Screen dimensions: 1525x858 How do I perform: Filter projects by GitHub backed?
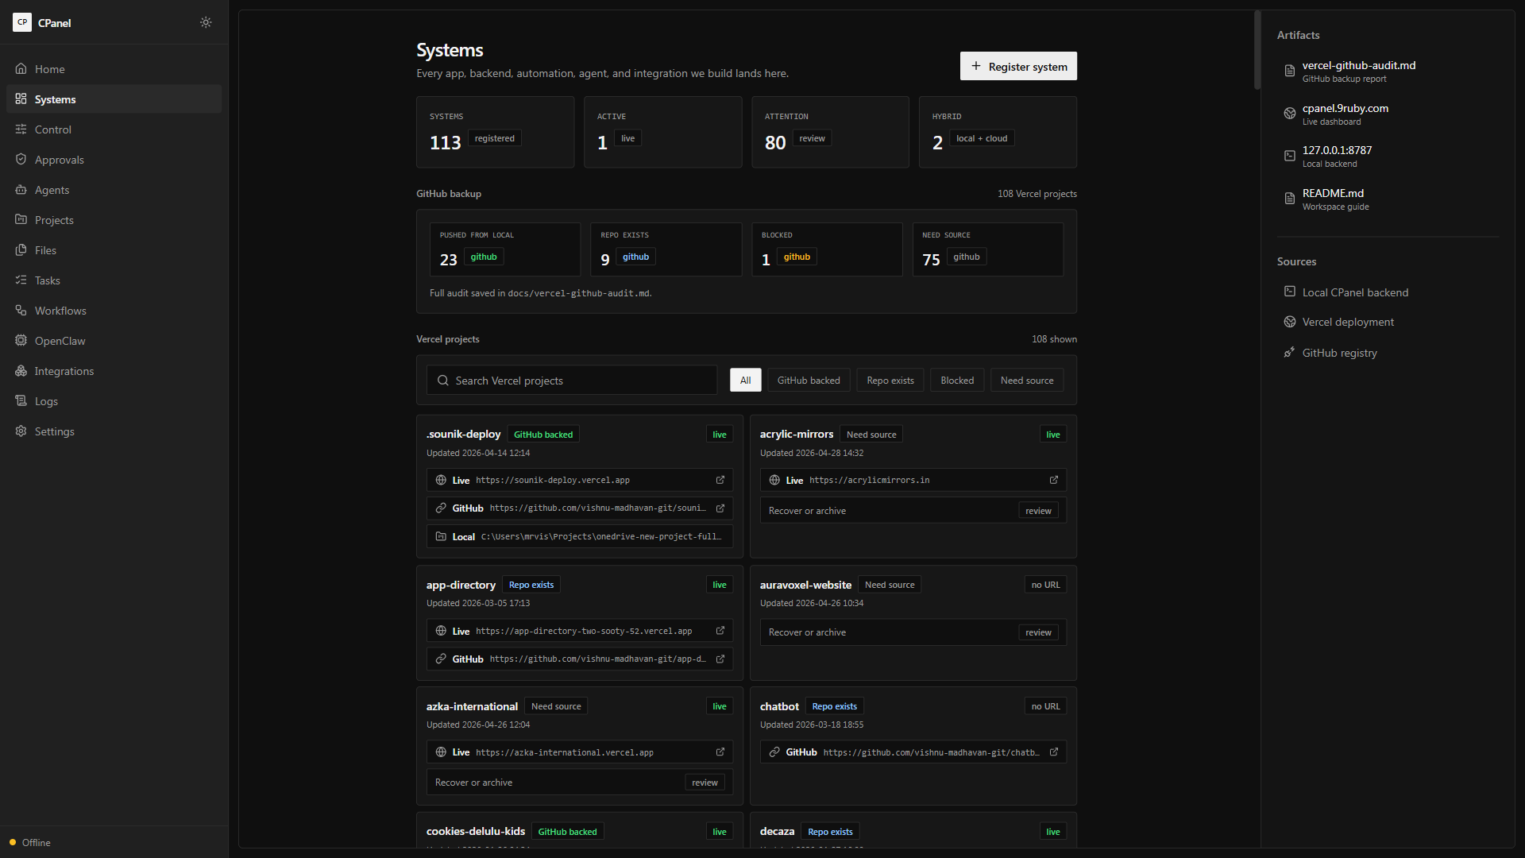[809, 381]
